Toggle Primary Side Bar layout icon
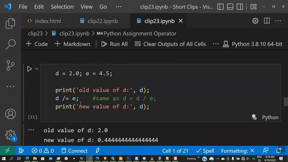The height and width of the screenshot is (162, 288). click(220, 7)
